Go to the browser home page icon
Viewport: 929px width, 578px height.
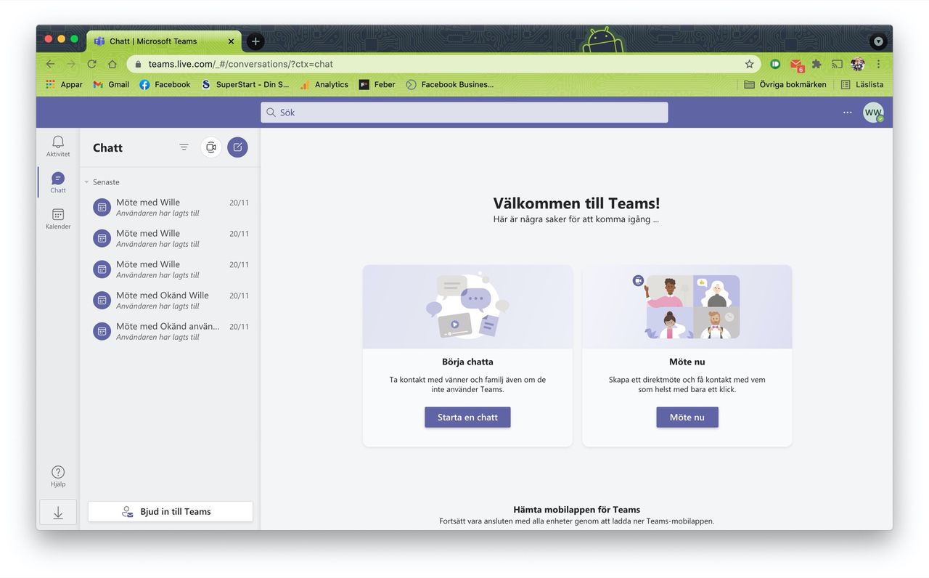click(x=112, y=64)
